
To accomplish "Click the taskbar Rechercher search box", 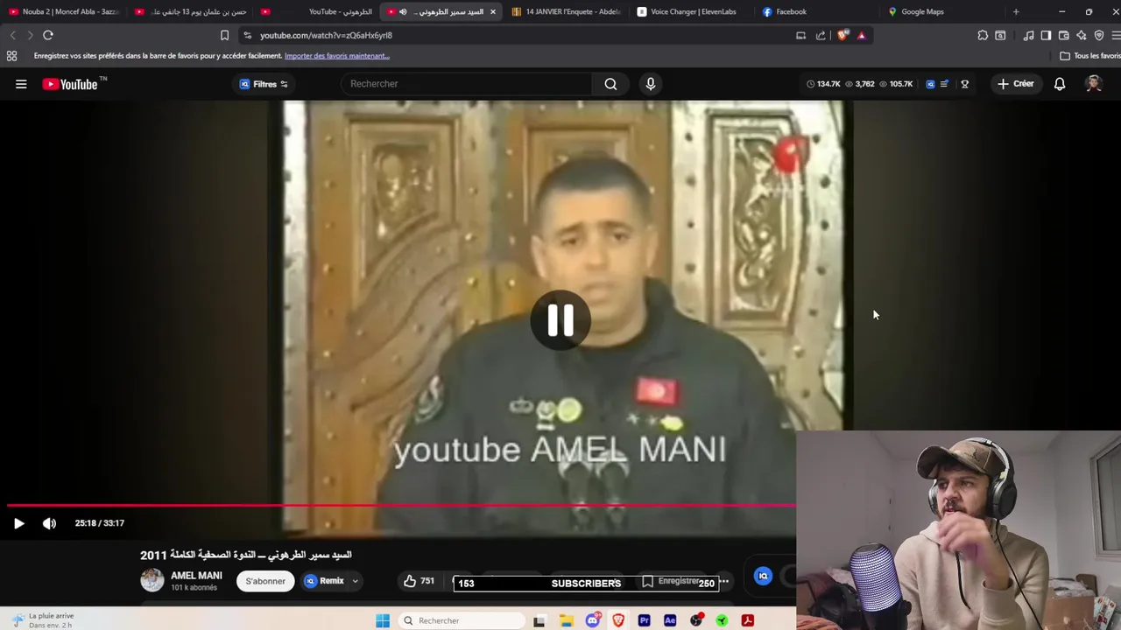I will click(x=460, y=620).
